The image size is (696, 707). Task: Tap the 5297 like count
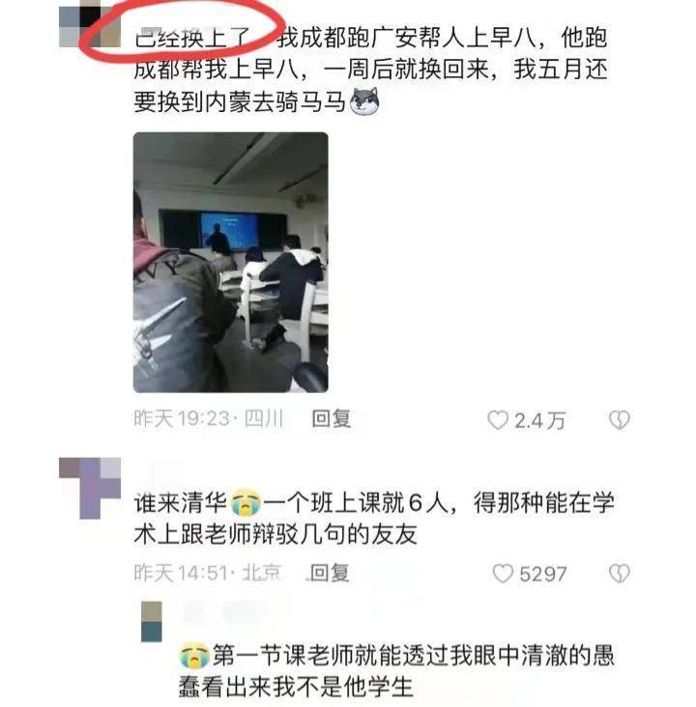(x=542, y=574)
